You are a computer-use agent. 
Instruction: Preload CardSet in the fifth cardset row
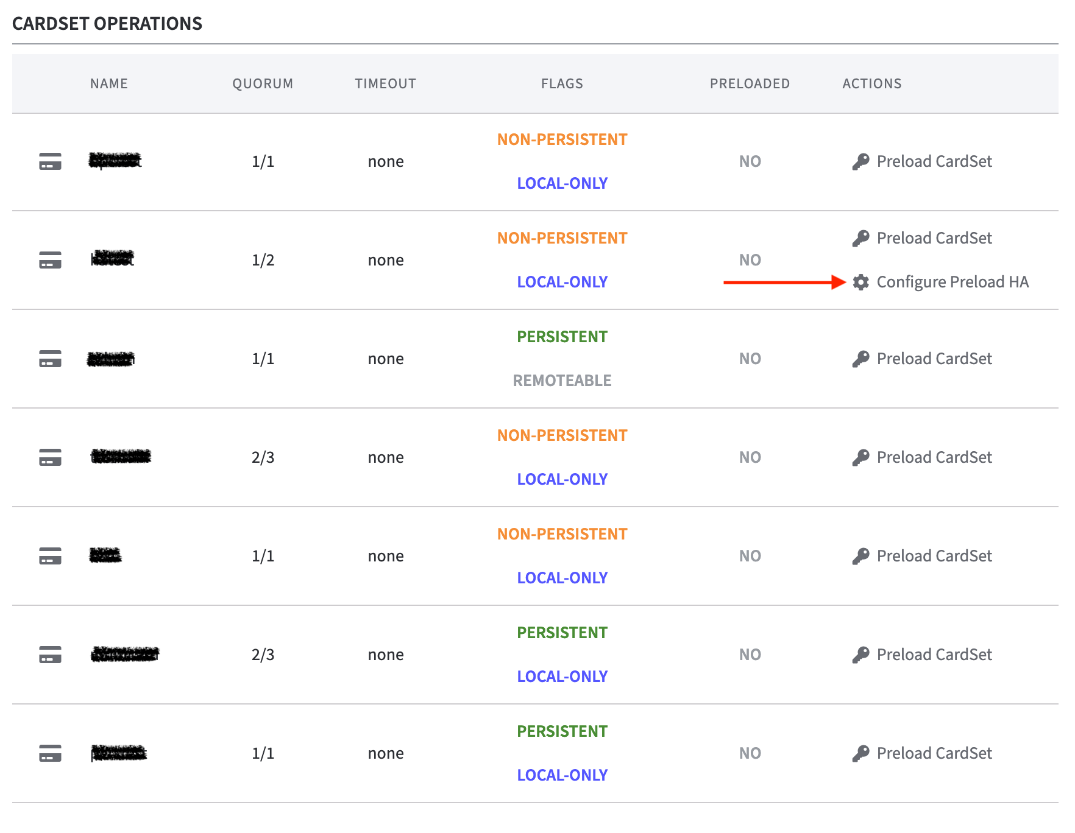pos(934,556)
